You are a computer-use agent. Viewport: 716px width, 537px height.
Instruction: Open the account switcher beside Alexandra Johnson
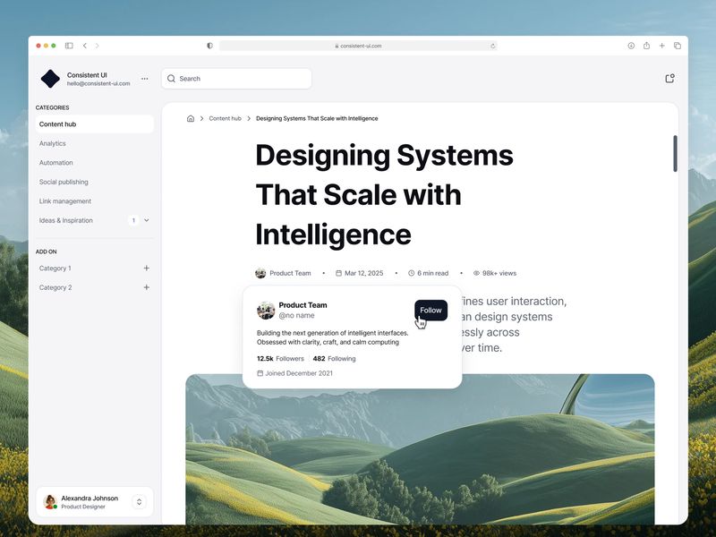pyautogui.click(x=139, y=502)
